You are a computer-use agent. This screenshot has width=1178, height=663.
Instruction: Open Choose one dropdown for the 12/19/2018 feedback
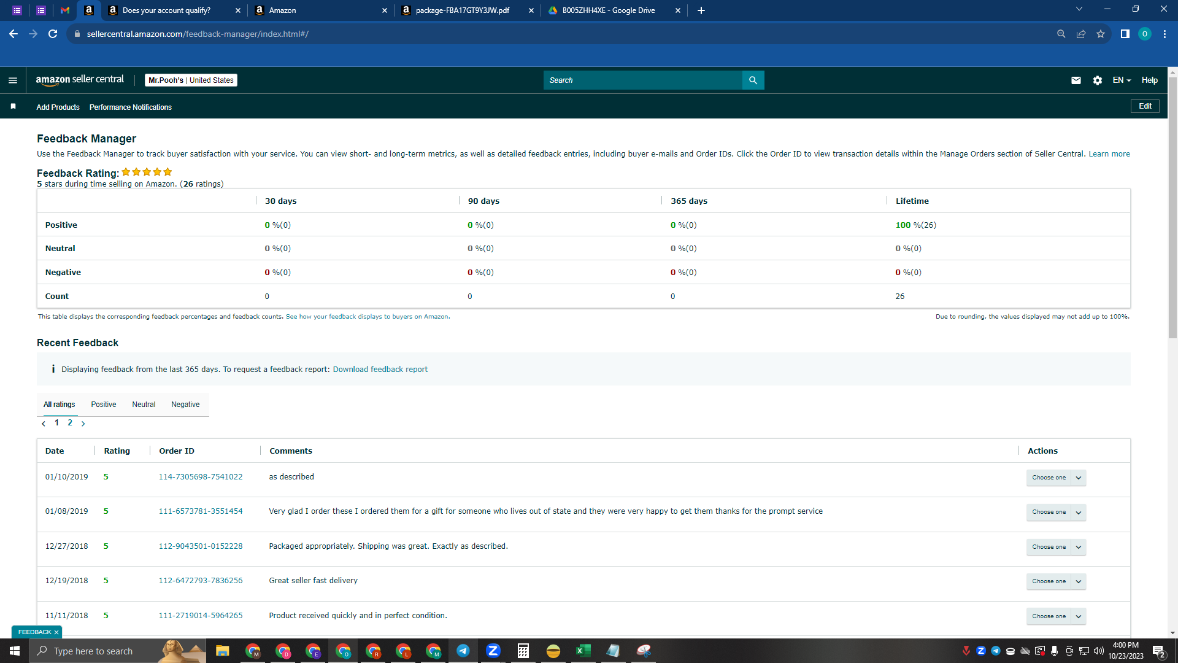click(1057, 581)
